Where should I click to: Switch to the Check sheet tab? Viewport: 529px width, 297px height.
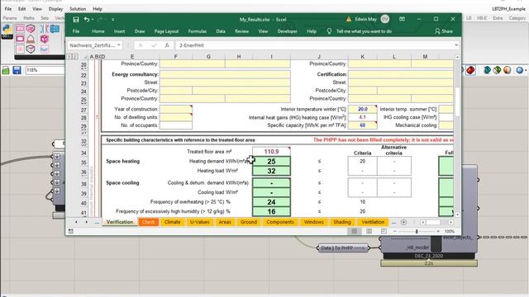[x=149, y=222]
